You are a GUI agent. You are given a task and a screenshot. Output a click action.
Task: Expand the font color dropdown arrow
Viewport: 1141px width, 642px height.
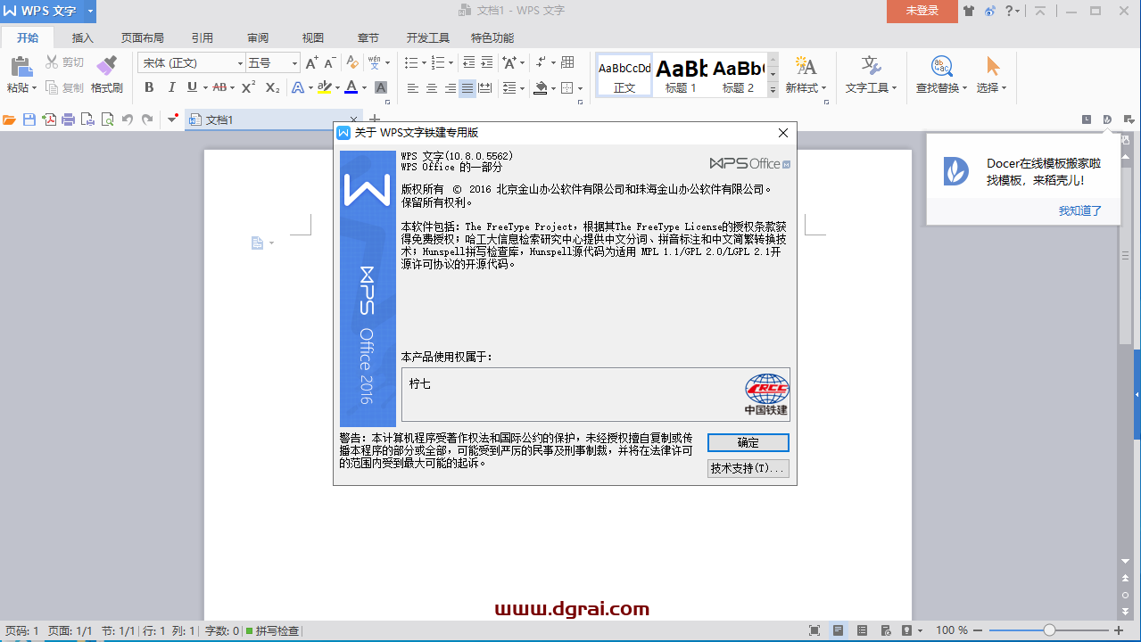pos(365,87)
